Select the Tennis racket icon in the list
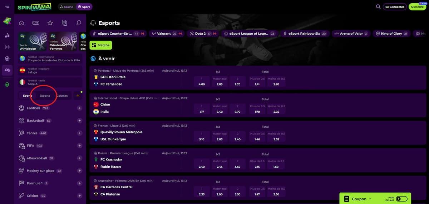429x204 pixels. (x=21, y=133)
